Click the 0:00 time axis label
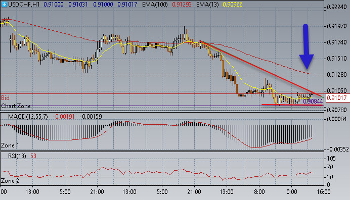This screenshot has height=200, width=350. point(291,192)
